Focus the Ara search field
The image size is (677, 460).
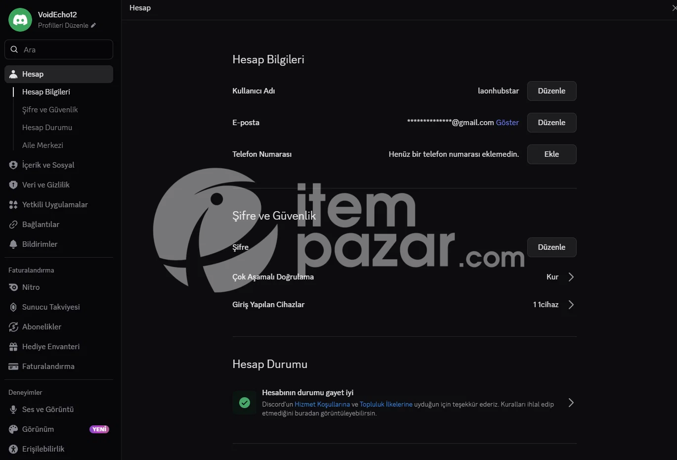point(59,49)
